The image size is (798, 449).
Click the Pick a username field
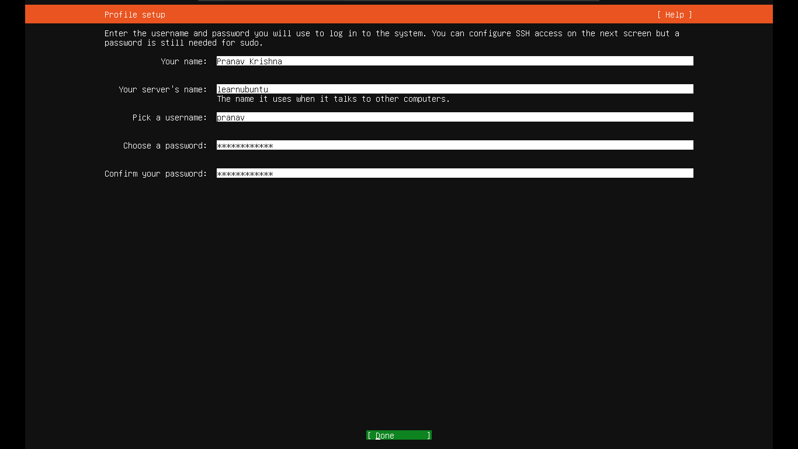pos(454,117)
